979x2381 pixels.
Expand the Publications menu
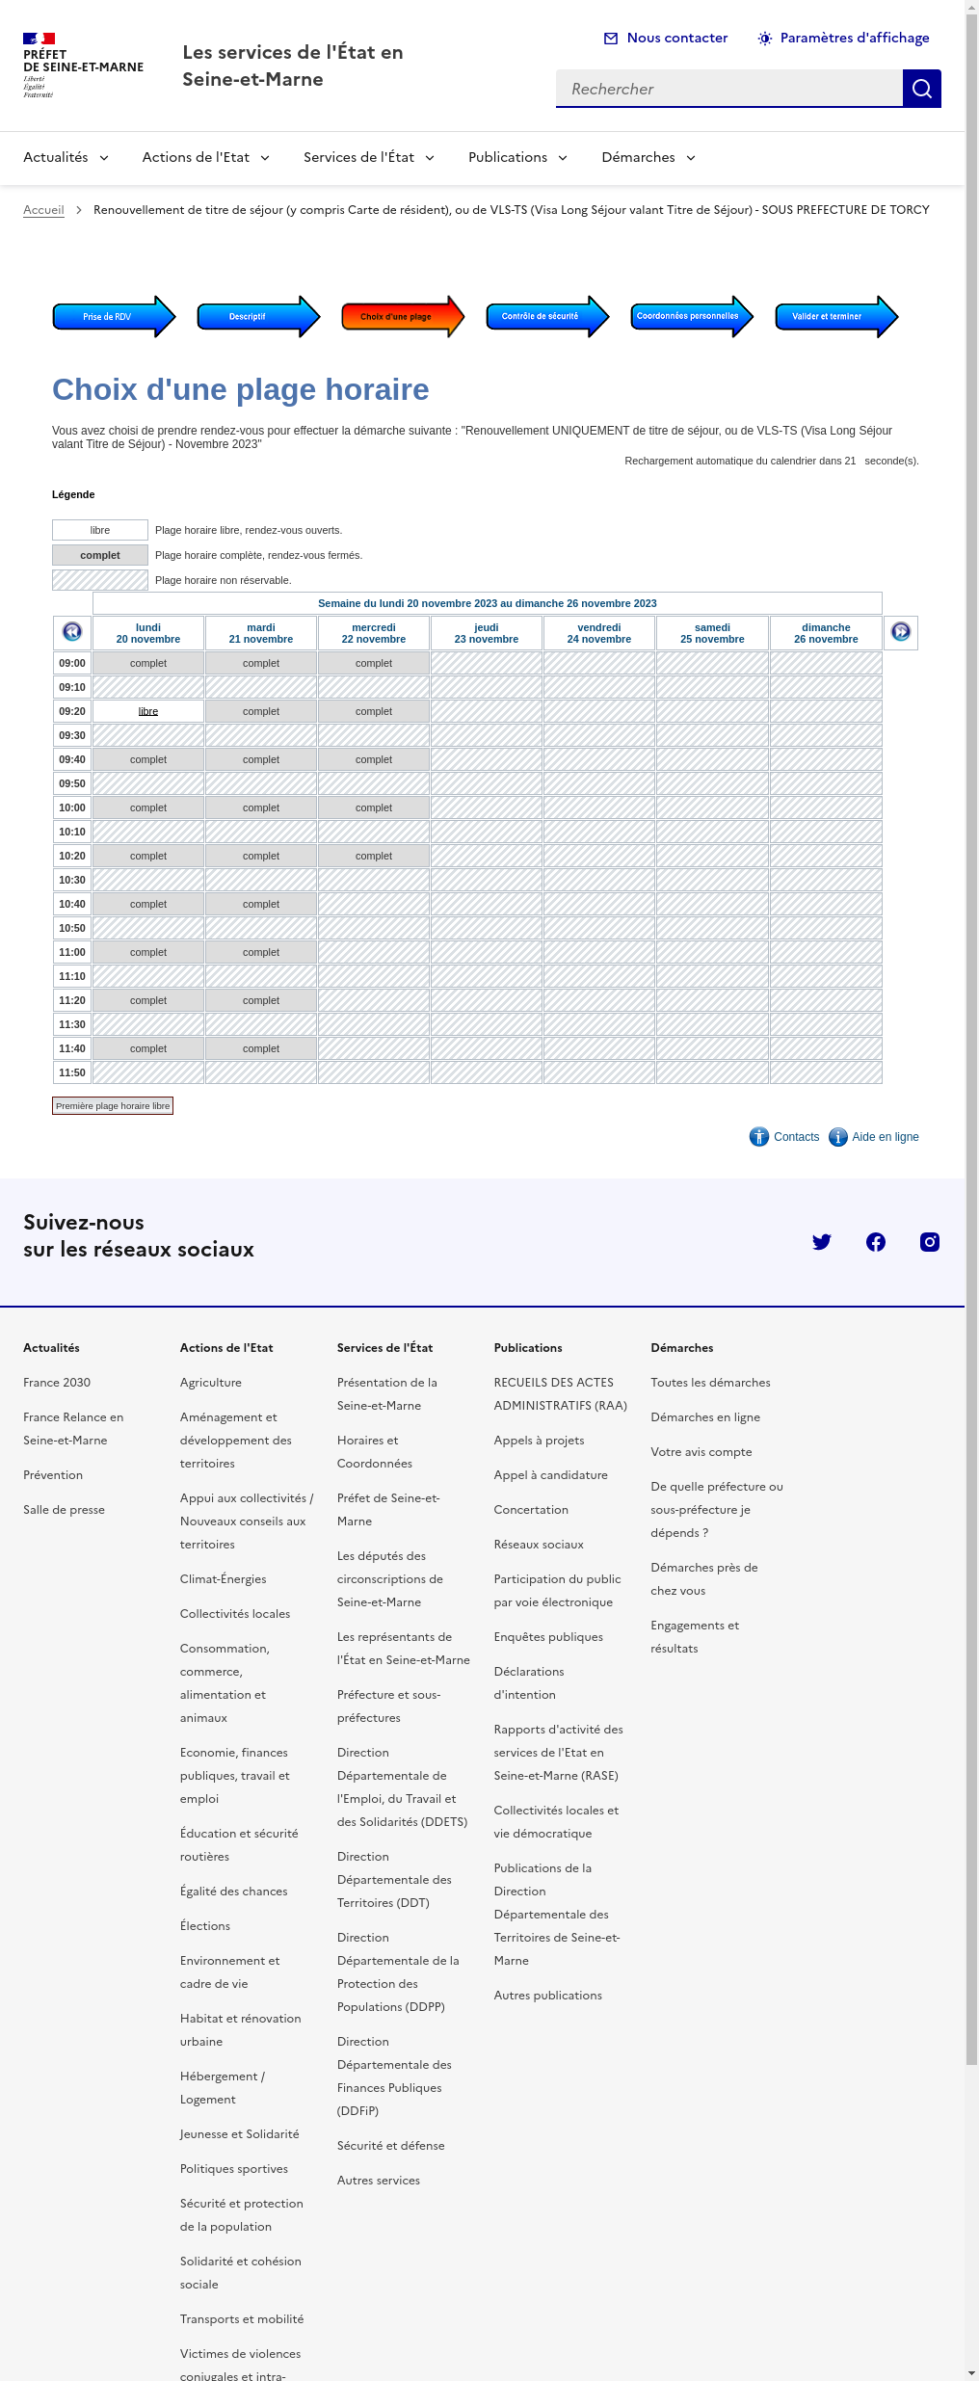click(517, 157)
